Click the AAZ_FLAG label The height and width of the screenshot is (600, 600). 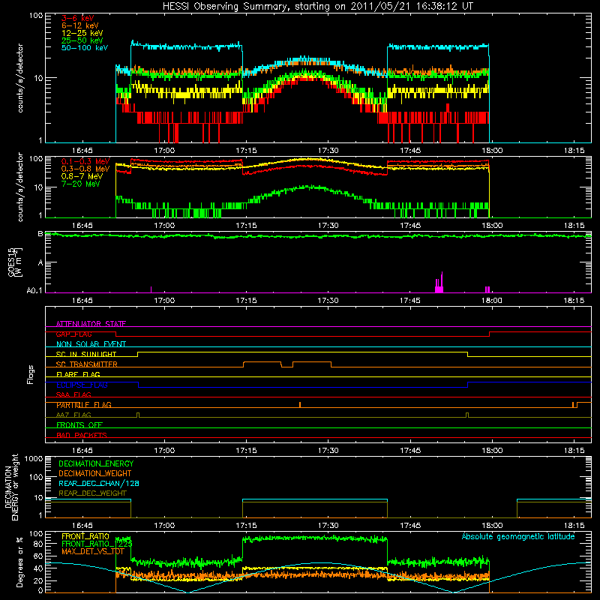point(73,415)
